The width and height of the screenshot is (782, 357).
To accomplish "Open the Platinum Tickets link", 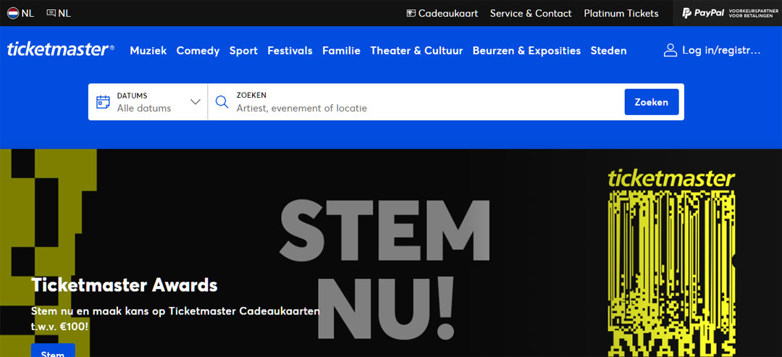I will (x=621, y=14).
